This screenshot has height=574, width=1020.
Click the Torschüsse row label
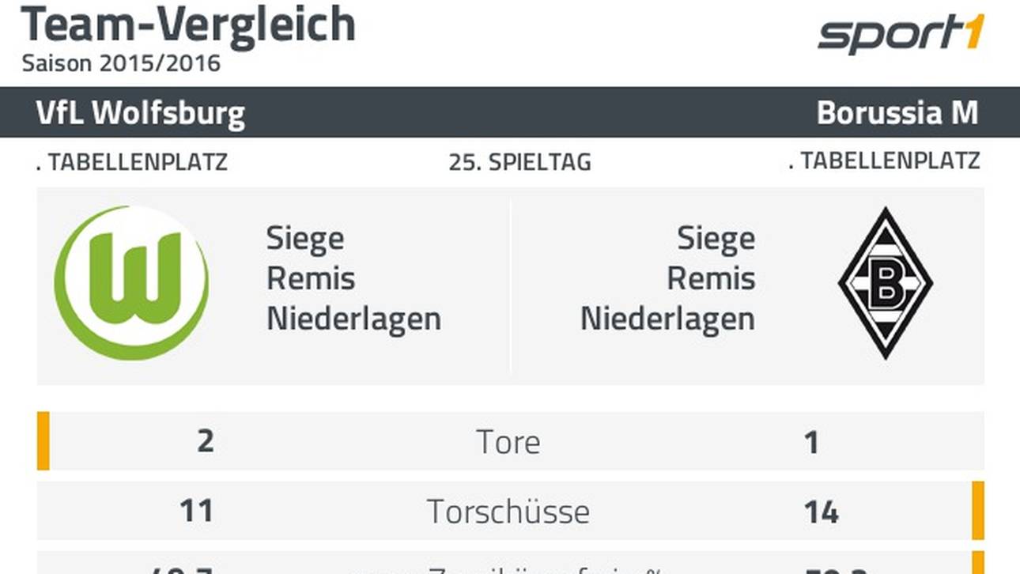(508, 512)
